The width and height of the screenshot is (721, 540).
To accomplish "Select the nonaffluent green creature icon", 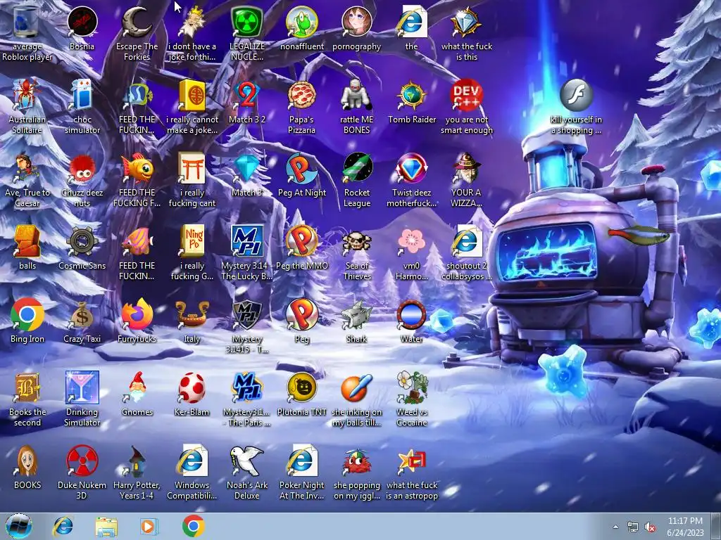I will (301, 22).
